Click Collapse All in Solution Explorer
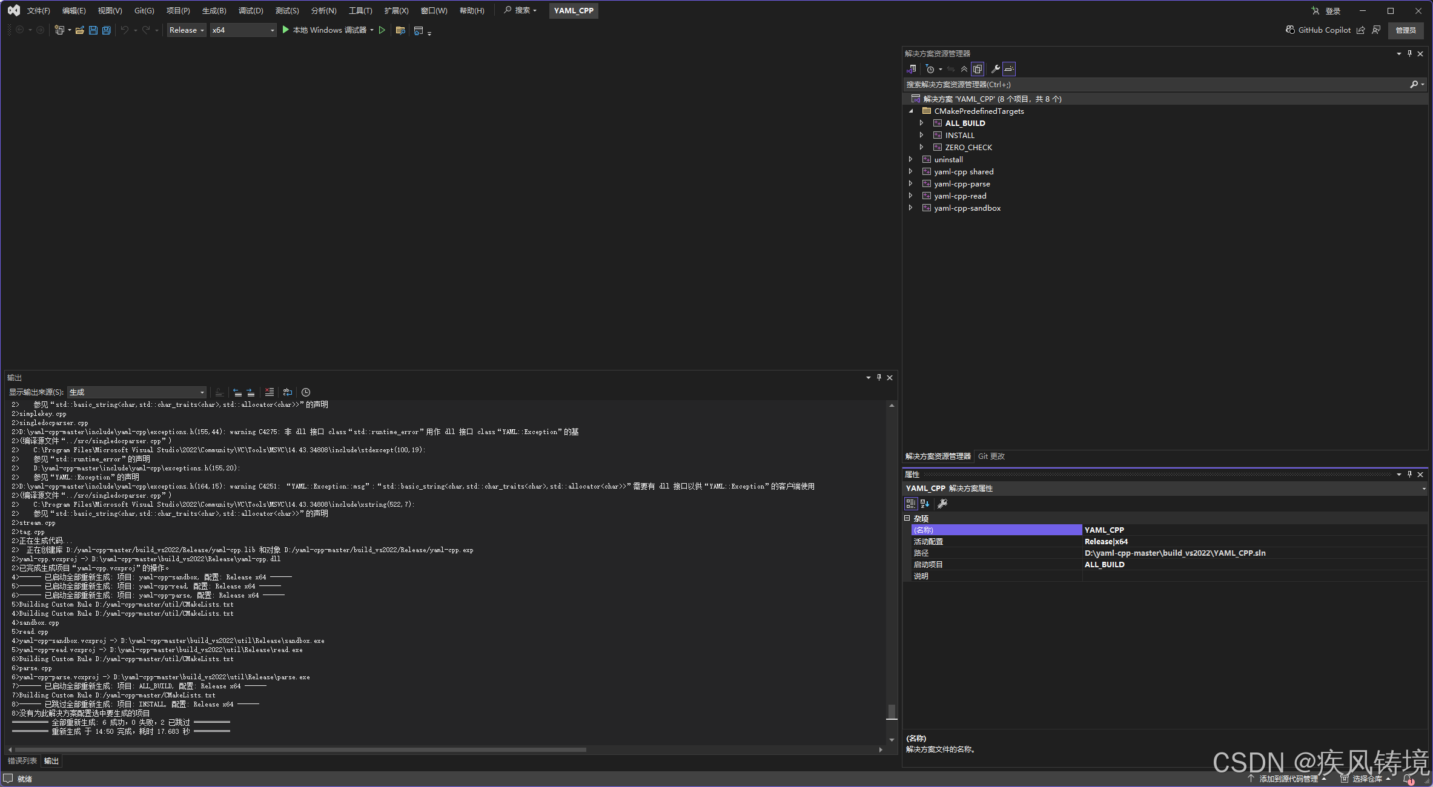The height and width of the screenshot is (787, 1433). pos(964,69)
